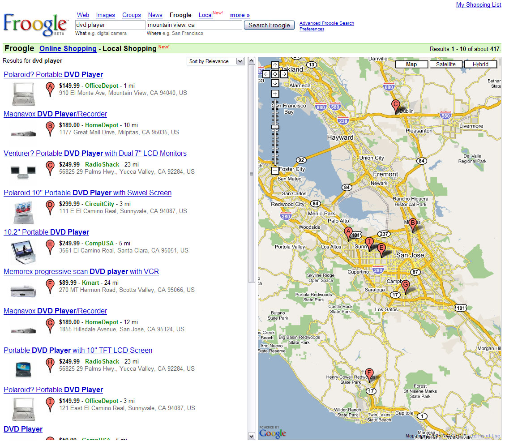Zoom out using the map minus button

[275, 171]
